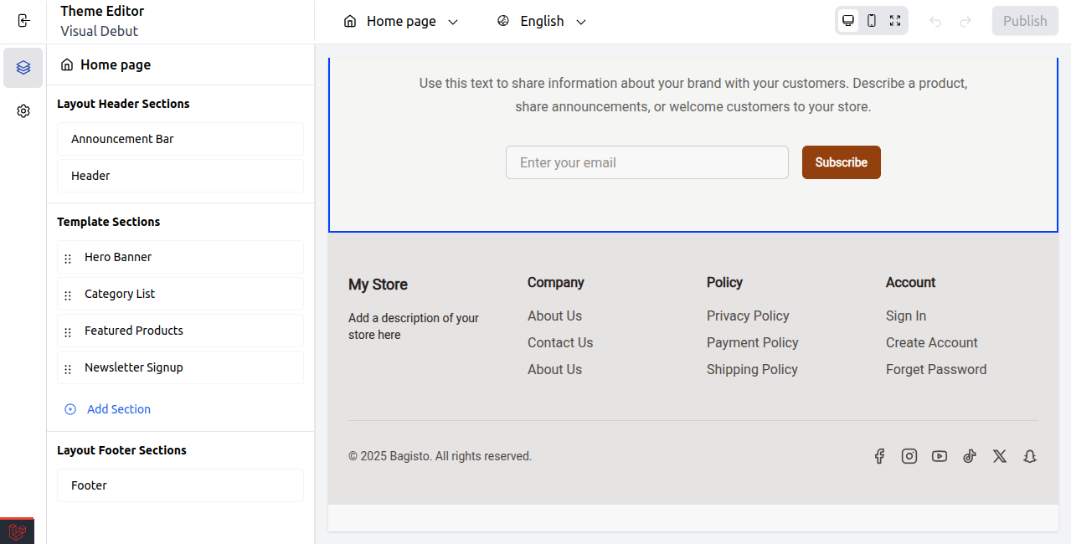Select the Announcement Bar section
This screenshot has height=544, width=1071.
point(180,139)
